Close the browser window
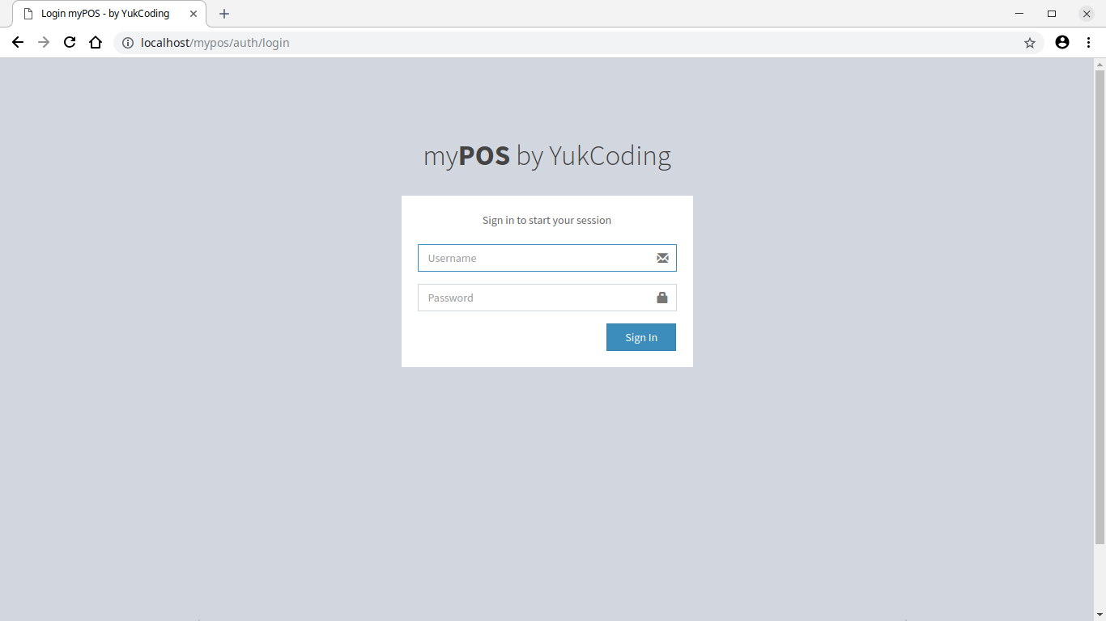Screen dimensions: 1106x621 click(1087, 14)
